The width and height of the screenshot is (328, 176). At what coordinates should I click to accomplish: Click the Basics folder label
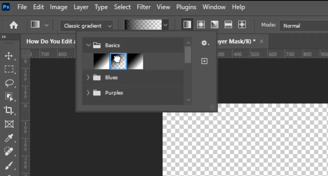[x=113, y=45]
